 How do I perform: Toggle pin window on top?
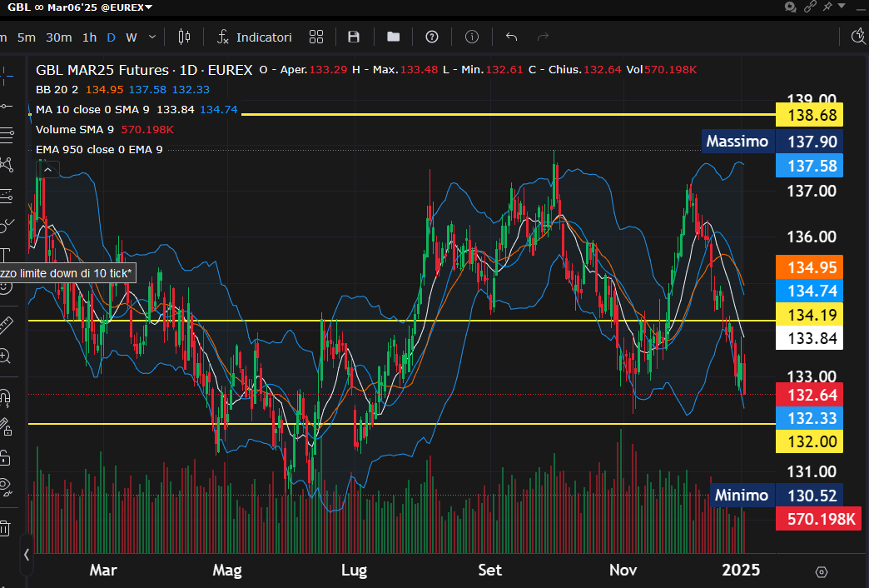tap(827, 7)
